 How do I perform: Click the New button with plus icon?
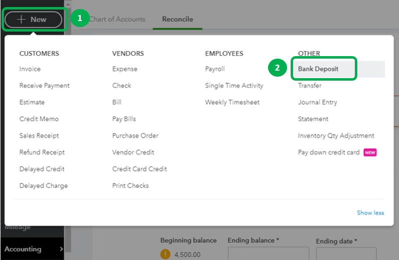tap(33, 20)
